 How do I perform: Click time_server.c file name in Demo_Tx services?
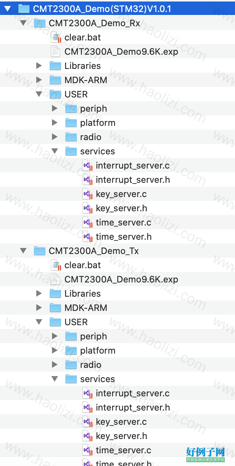pyautogui.click(x=123, y=450)
